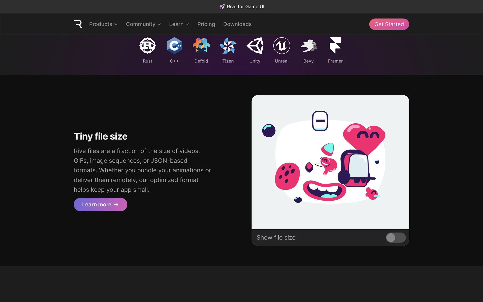Enable the Show file size toggle
The width and height of the screenshot is (483, 302).
click(395, 238)
